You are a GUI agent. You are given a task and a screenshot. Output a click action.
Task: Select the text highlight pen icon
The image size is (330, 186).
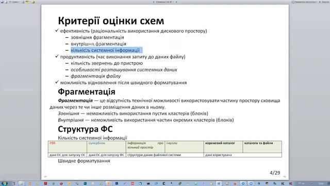pos(27,2)
